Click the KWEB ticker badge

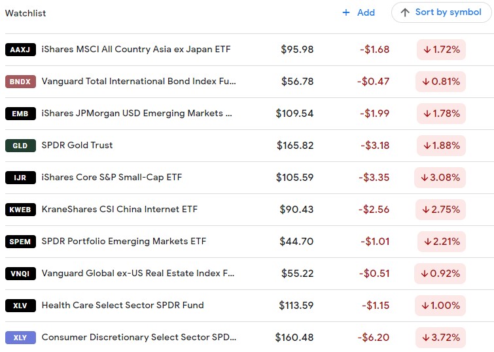pos(20,210)
